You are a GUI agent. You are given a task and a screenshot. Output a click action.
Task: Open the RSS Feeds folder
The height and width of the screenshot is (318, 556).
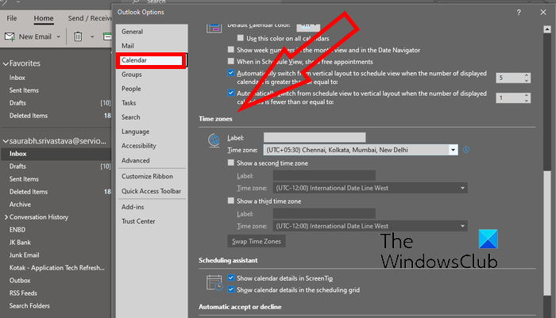(23, 293)
